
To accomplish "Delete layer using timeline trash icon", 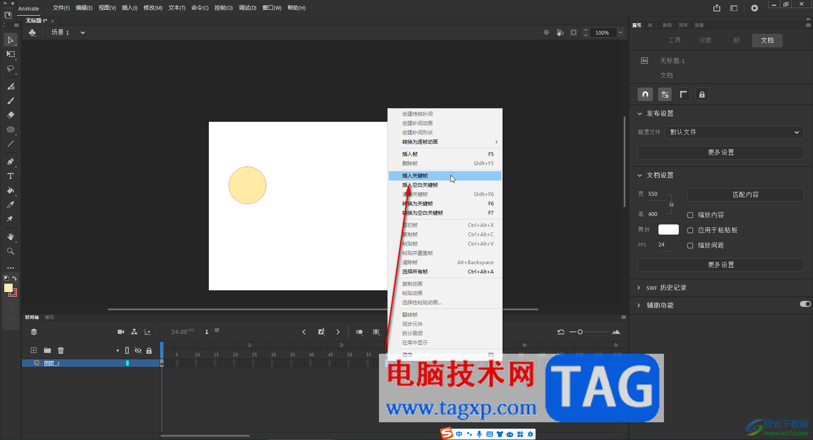I will click(x=61, y=350).
